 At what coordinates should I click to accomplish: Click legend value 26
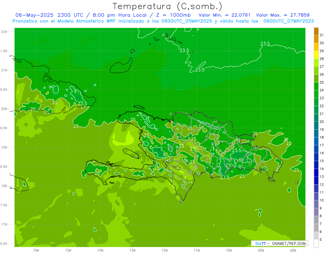pyautogui.click(x=322, y=75)
